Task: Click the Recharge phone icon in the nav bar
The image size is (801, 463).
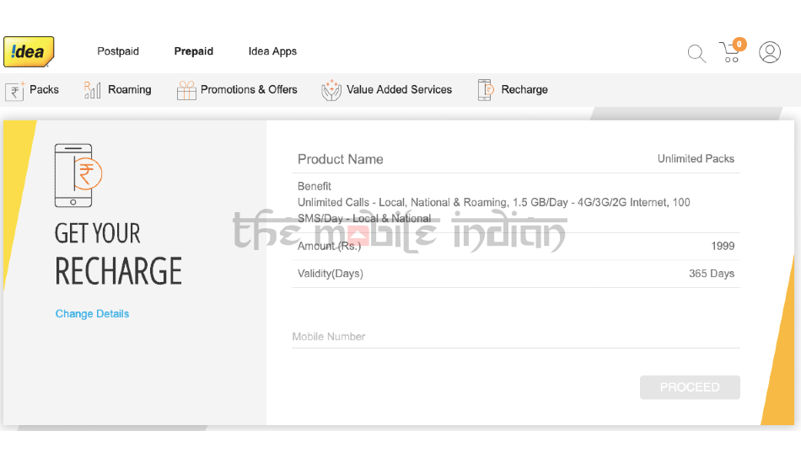Action: 486,90
